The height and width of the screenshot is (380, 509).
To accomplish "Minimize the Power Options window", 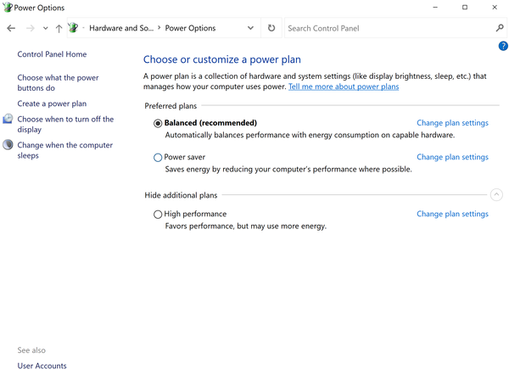I will [x=435, y=7].
